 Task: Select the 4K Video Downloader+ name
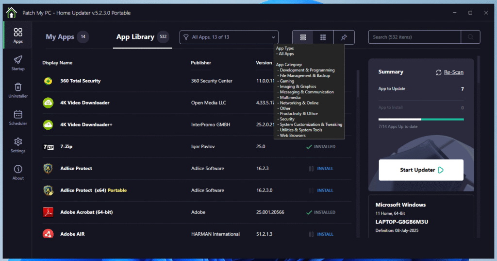point(86,124)
